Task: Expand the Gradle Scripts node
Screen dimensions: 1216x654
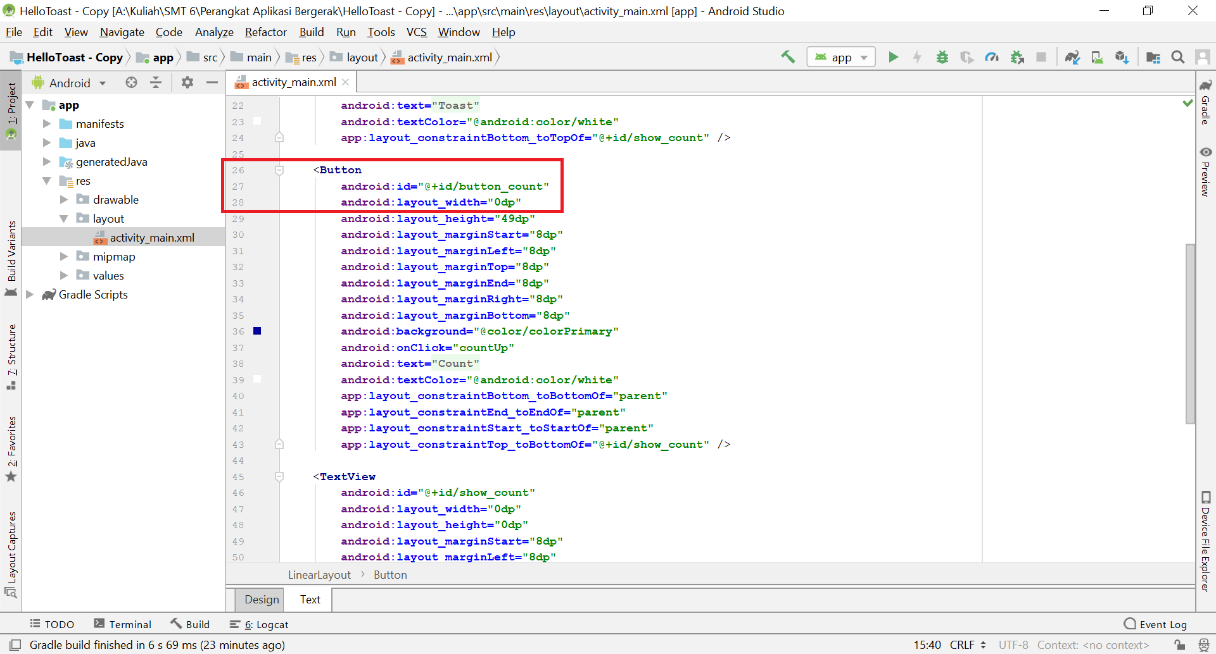Action: 30,294
